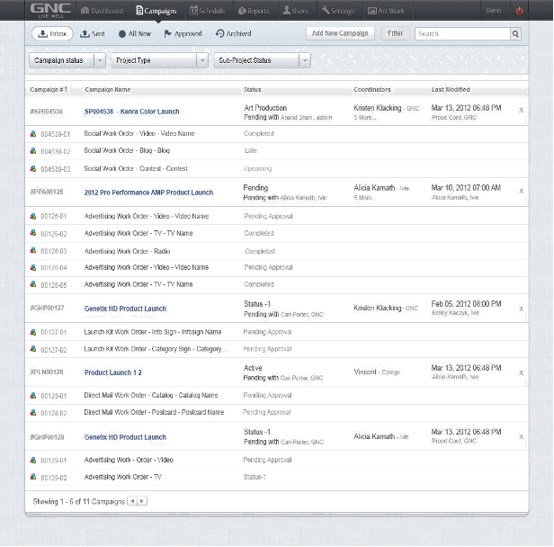Show Approved campaigns
The height and width of the screenshot is (547, 554).
[183, 33]
